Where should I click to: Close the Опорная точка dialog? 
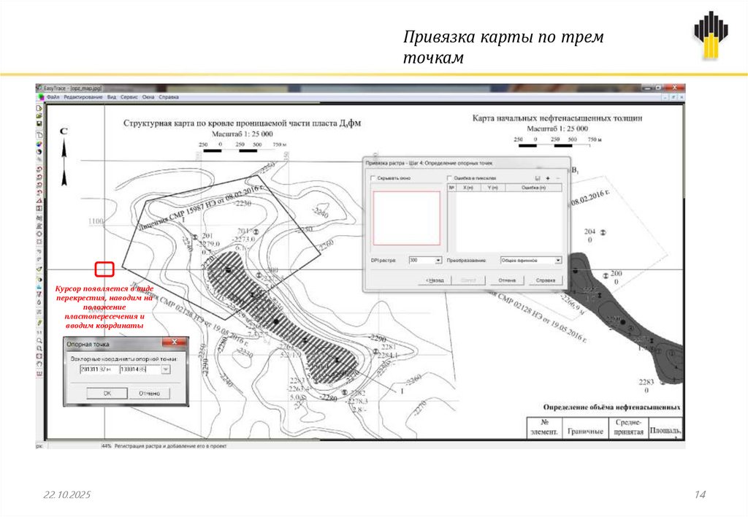click(x=175, y=342)
